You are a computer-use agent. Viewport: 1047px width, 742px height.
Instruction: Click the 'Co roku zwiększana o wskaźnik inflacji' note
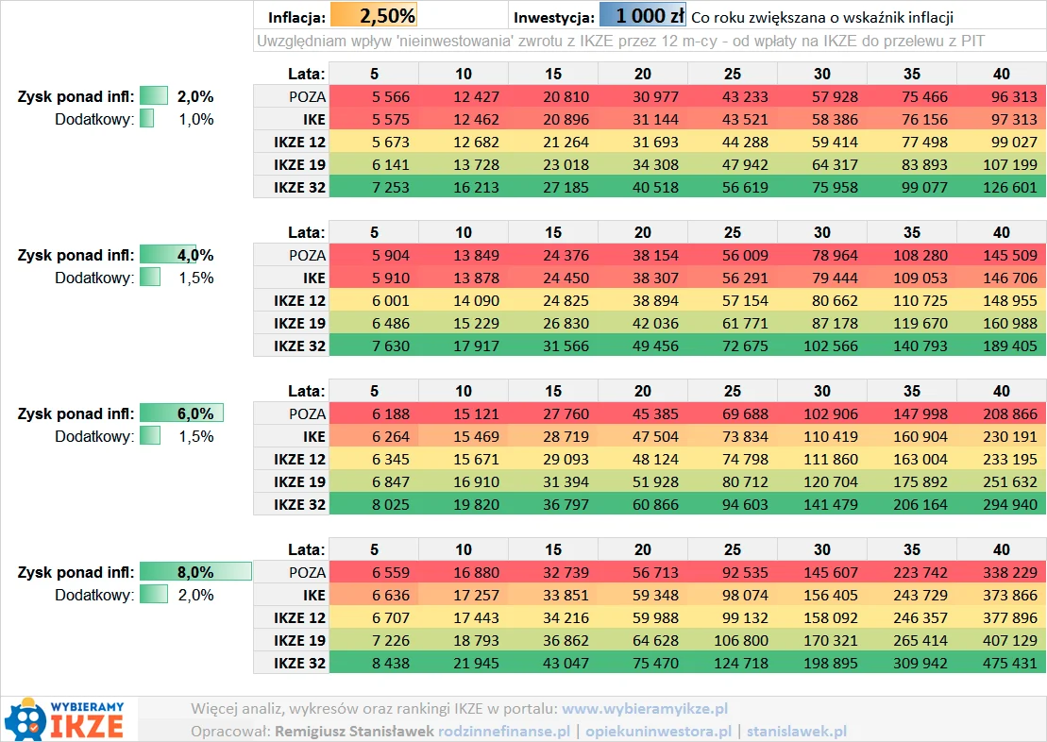822,17
